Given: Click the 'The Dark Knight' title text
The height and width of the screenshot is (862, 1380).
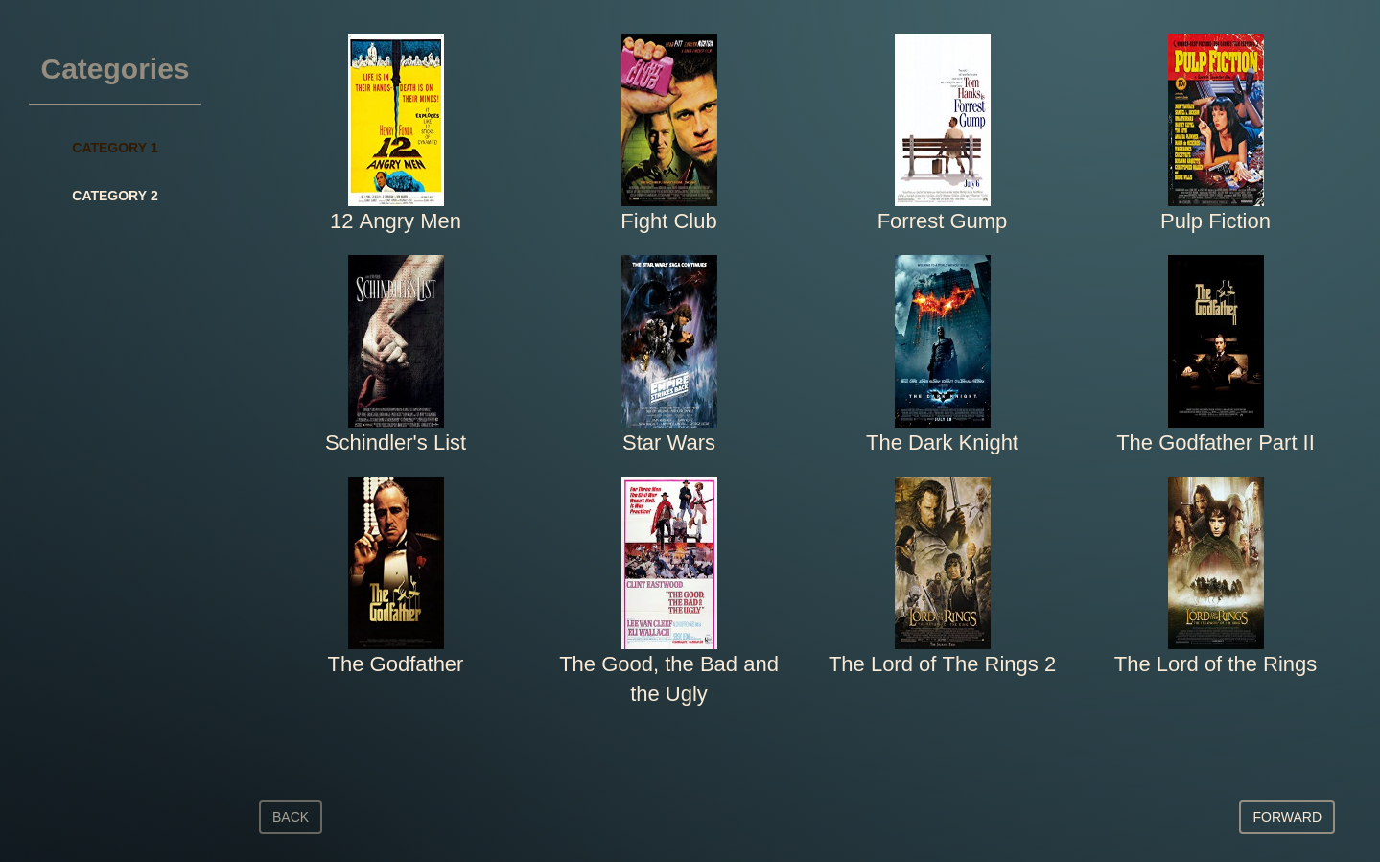Looking at the screenshot, I should [942, 443].
